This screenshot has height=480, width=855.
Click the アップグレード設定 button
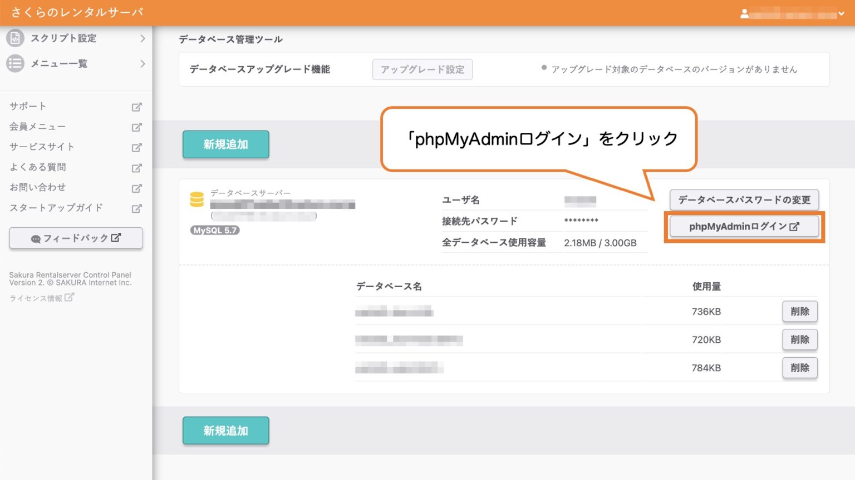(422, 69)
